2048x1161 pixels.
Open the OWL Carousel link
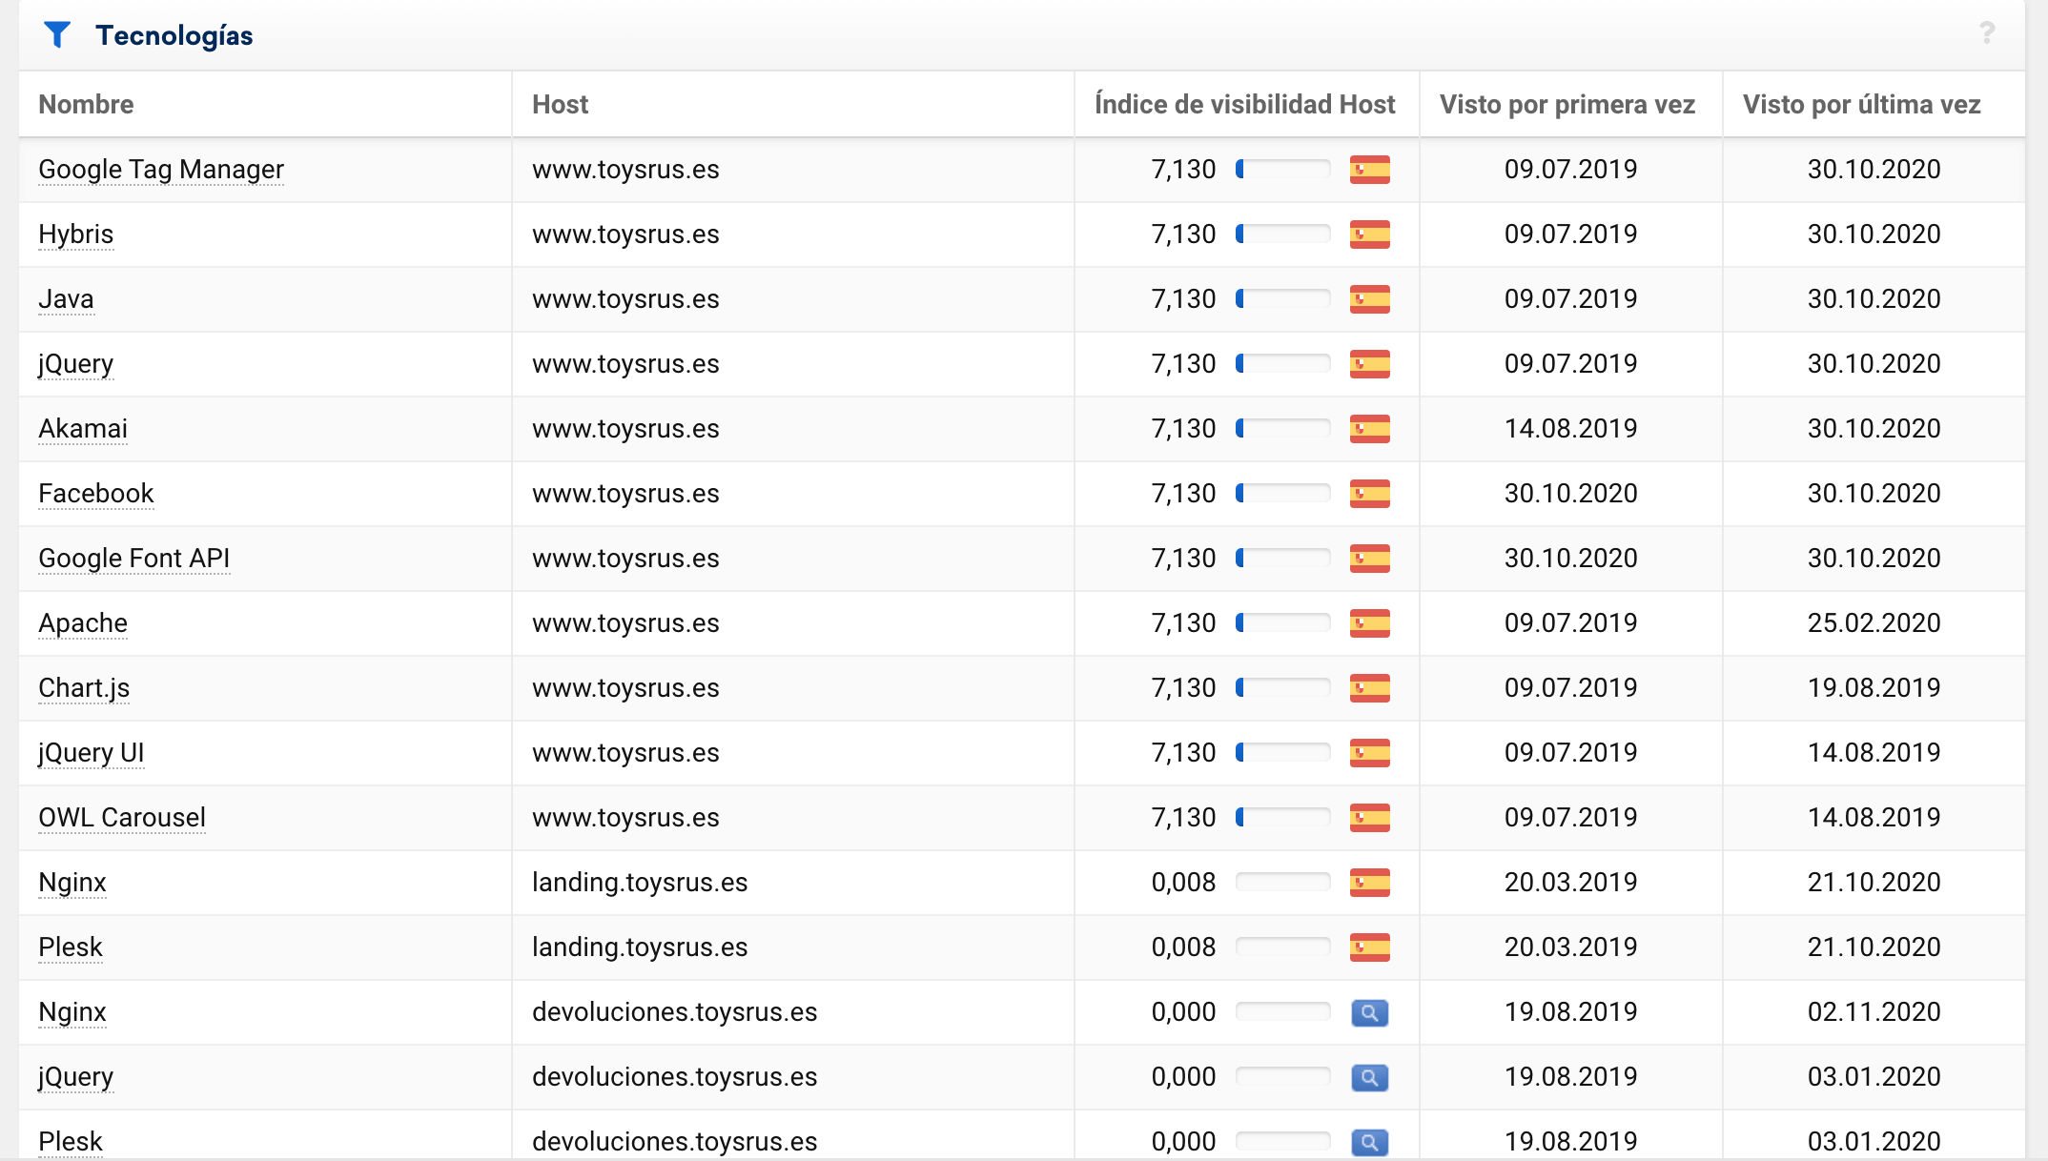[122, 818]
